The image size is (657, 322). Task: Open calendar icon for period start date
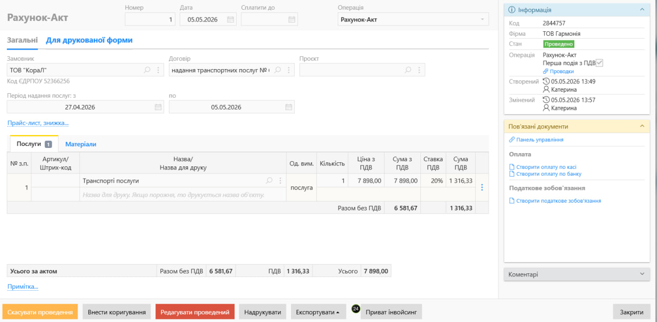tap(158, 108)
